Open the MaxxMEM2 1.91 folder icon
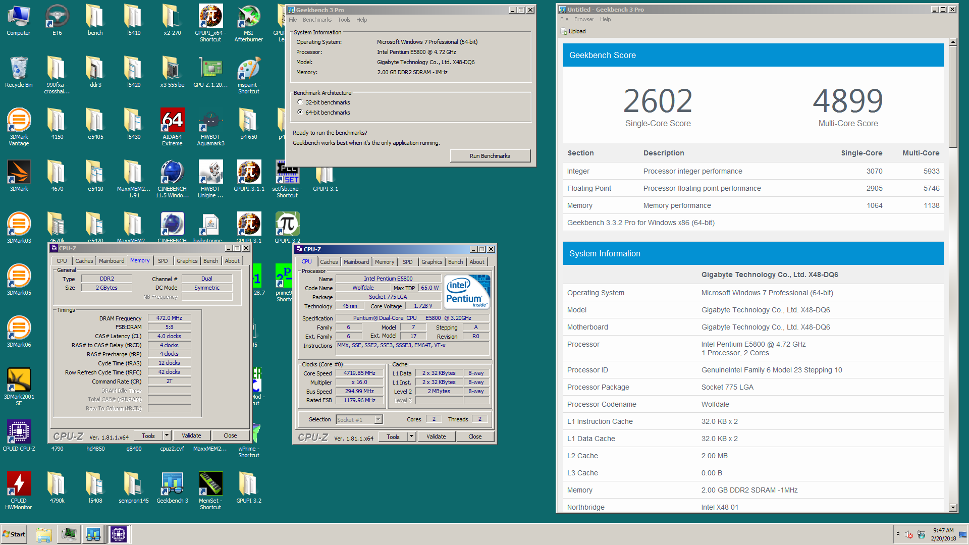969x545 pixels. click(x=134, y=179)
